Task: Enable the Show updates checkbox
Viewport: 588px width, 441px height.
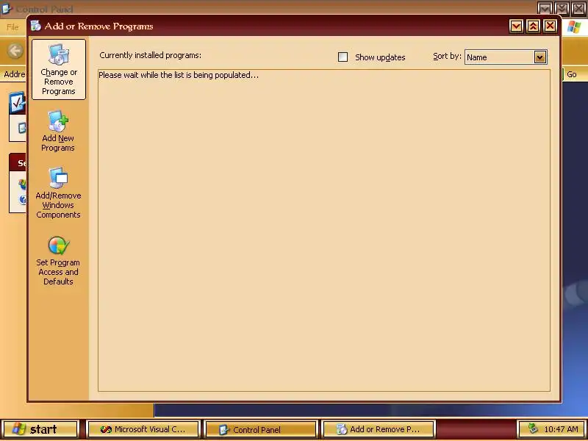Action: [x=343, y=57]
